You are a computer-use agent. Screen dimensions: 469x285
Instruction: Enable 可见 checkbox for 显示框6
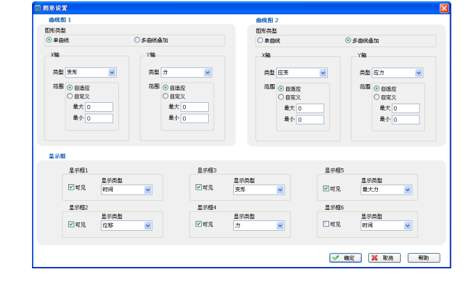(x=328, y=225)
